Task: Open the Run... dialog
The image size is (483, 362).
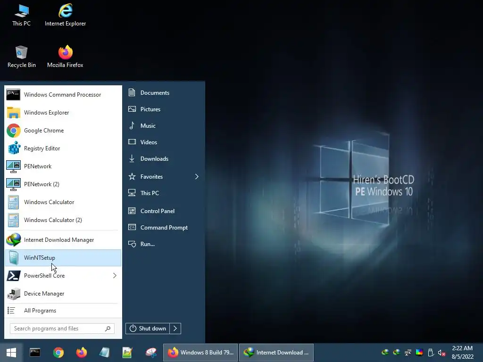Action: pos(165,244)
